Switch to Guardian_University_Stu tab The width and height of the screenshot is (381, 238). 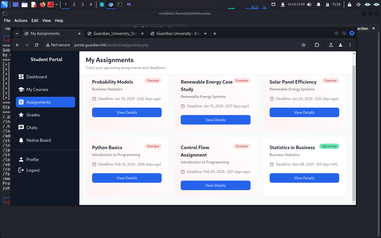click(115, 34)
